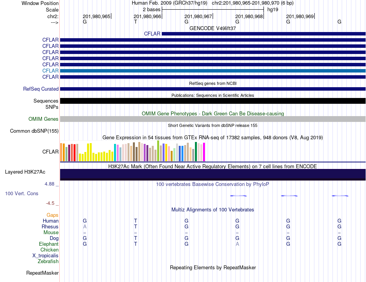Click the RepeatMasker track label

(42, 273)
